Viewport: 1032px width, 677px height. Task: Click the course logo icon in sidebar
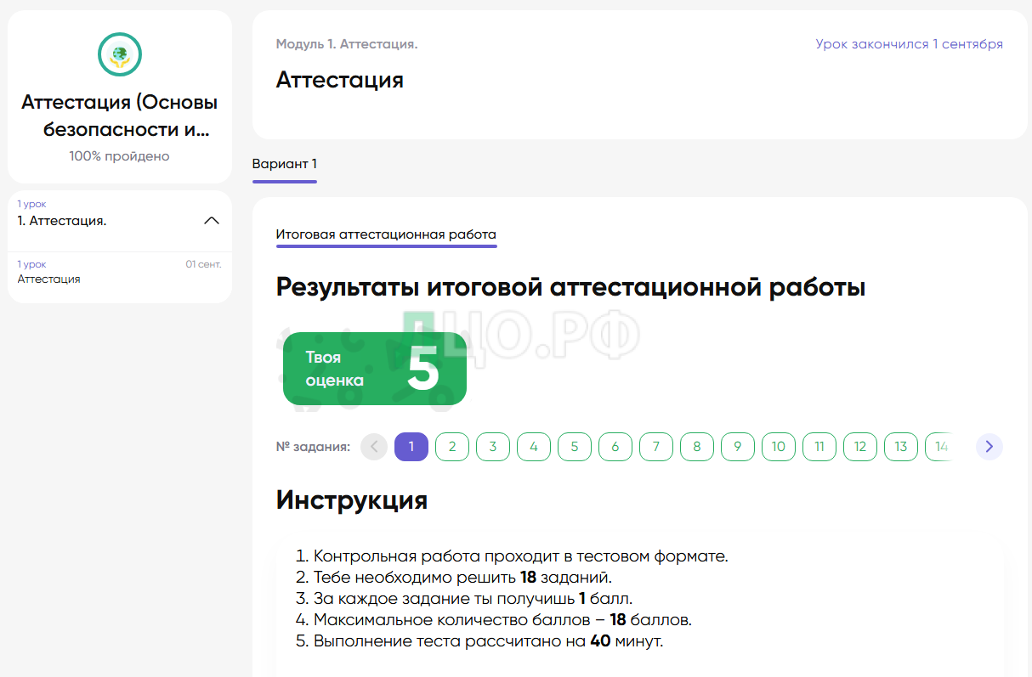point(120,54)
